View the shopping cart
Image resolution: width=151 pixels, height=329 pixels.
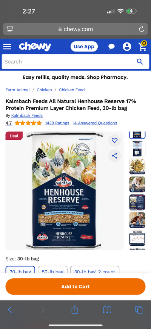pyautogui.click(x=143, y=46)
